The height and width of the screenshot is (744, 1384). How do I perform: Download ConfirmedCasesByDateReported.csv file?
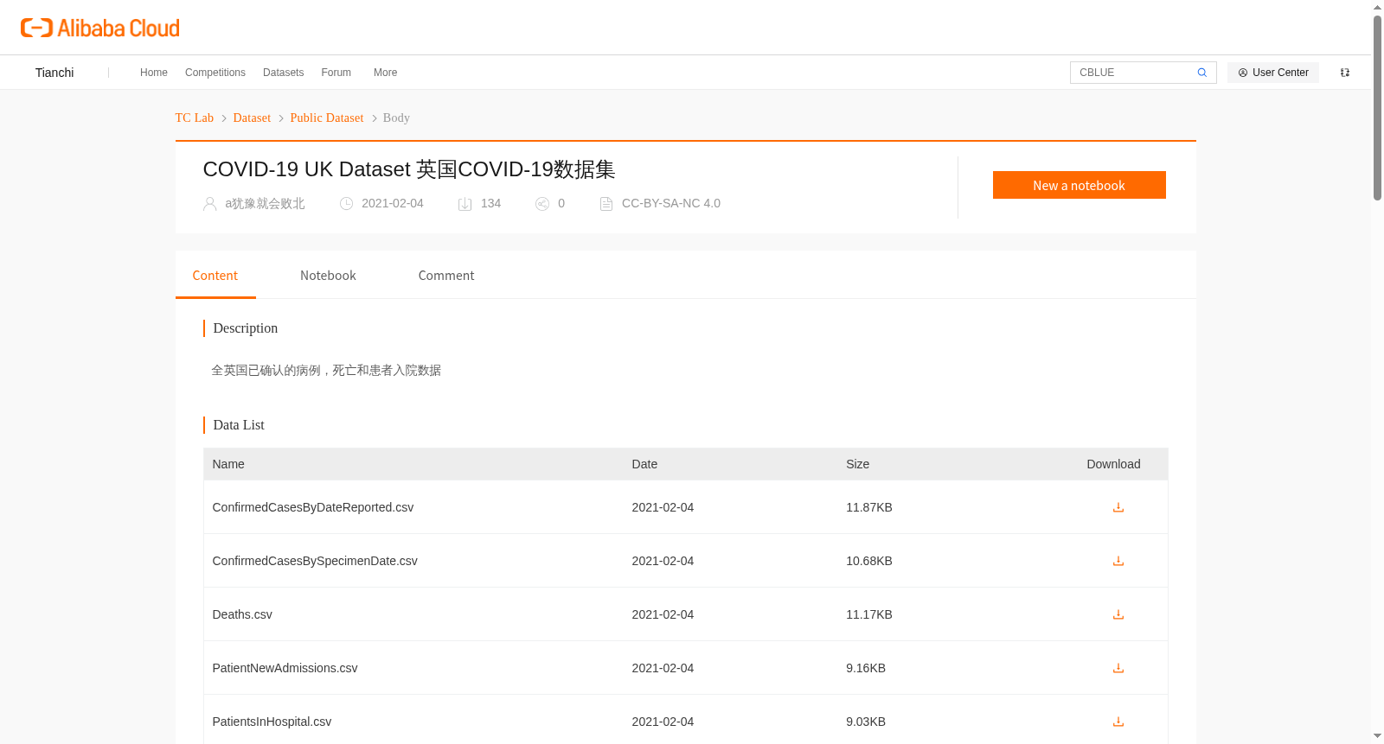point(1118,507)
